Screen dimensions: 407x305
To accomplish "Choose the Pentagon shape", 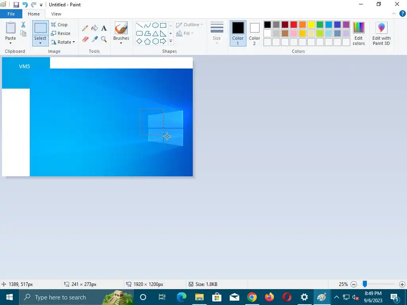I will (147, 41).
